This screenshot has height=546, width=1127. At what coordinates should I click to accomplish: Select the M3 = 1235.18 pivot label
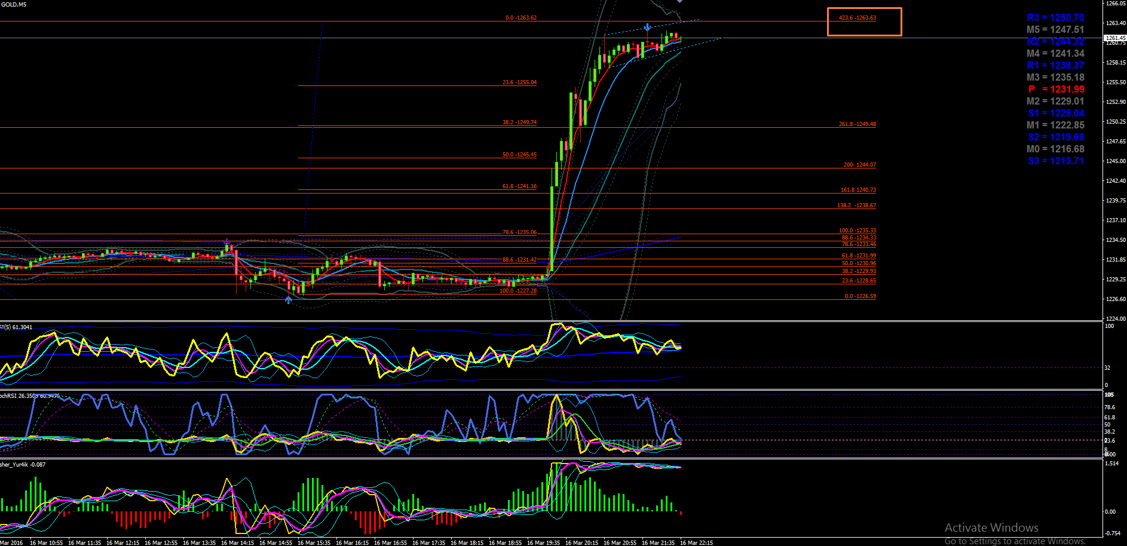click(x=1055, y=78)
